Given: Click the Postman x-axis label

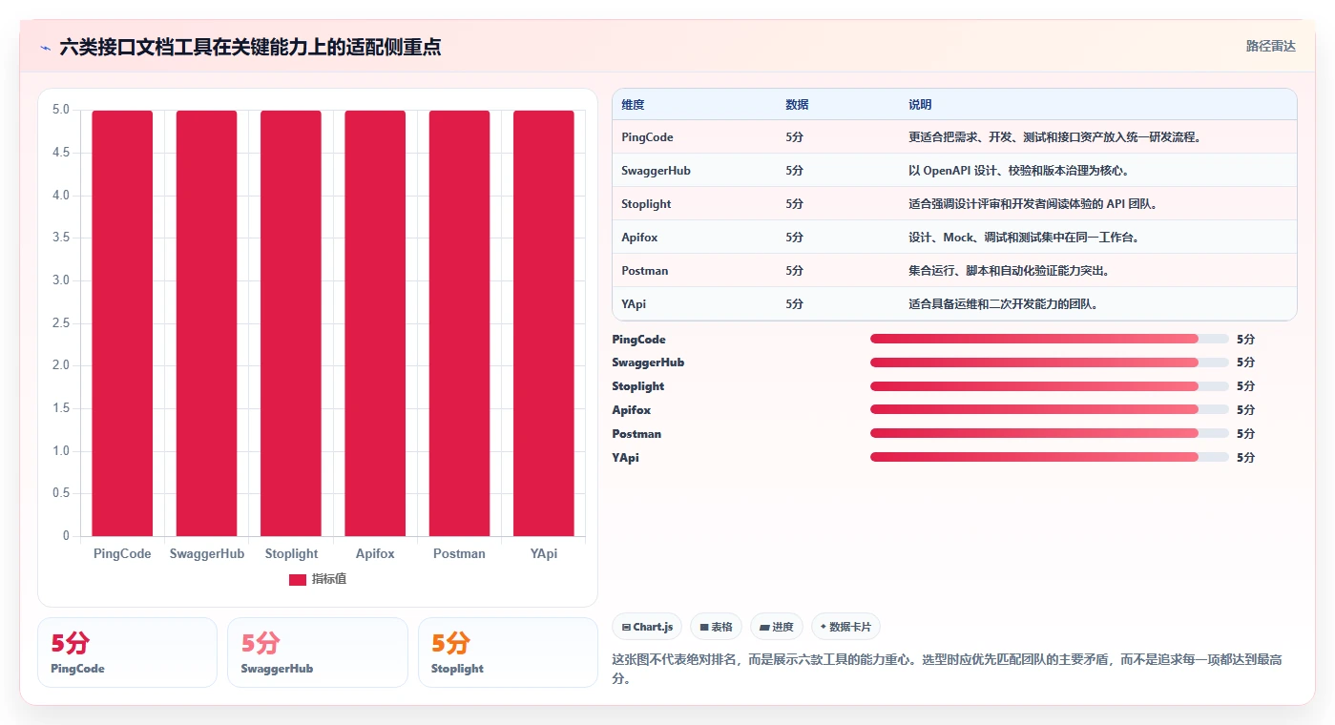Looking at the screenshot, I should [459, 553].
